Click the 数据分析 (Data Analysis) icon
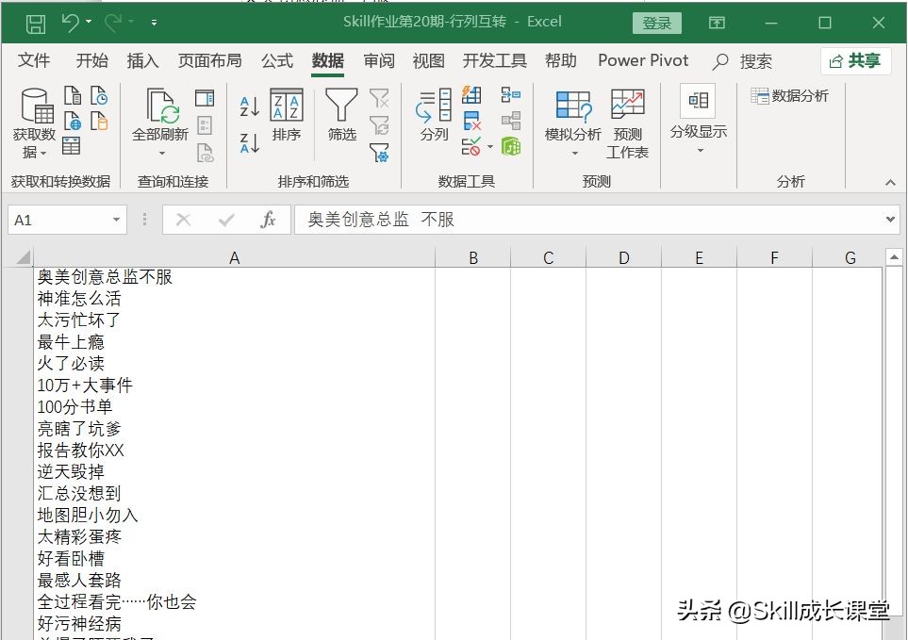908x640 pixels. pos(789,95)
